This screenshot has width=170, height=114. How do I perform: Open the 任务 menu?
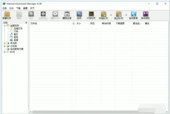[4, 8]
